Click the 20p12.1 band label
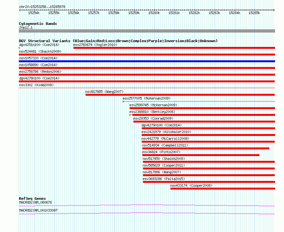 click(26, 27)
